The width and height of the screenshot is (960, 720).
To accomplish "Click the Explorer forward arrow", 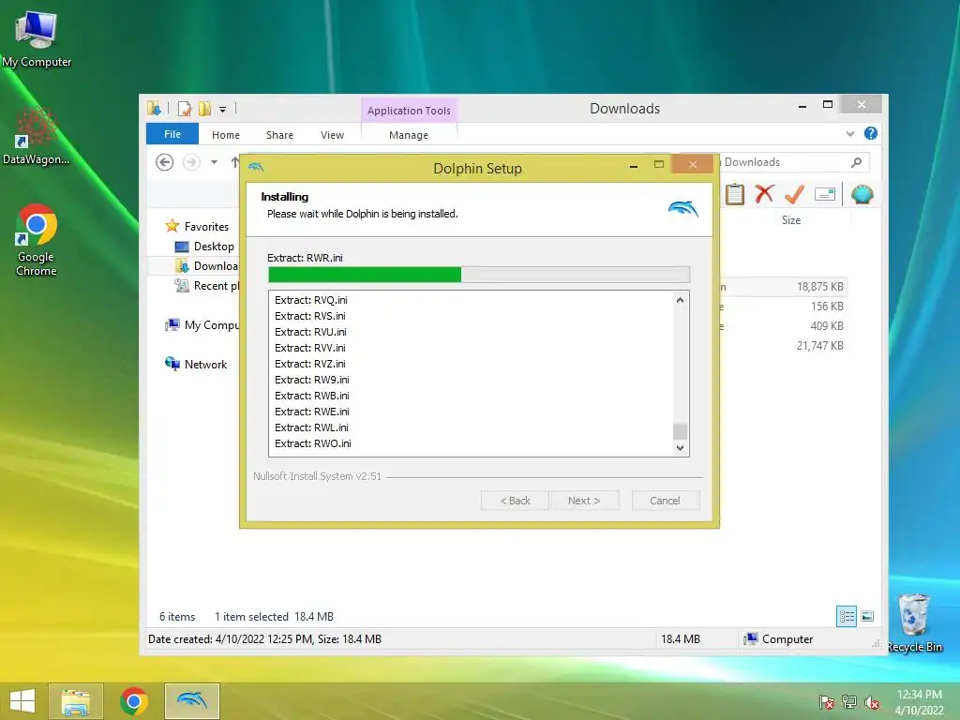I will tap(191, 162).
